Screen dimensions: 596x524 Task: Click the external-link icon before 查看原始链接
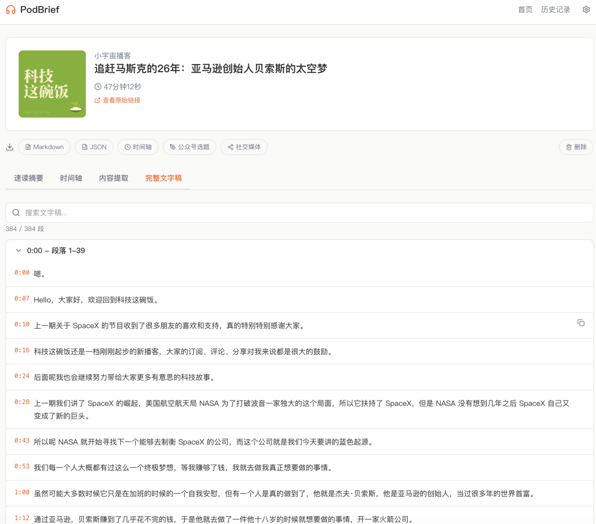pos(97,100)
